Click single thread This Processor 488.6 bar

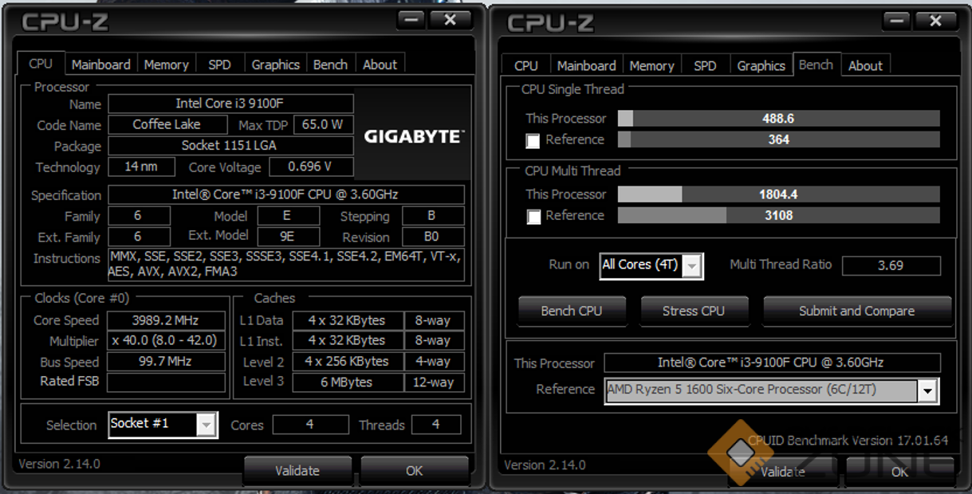pos(779,119)
